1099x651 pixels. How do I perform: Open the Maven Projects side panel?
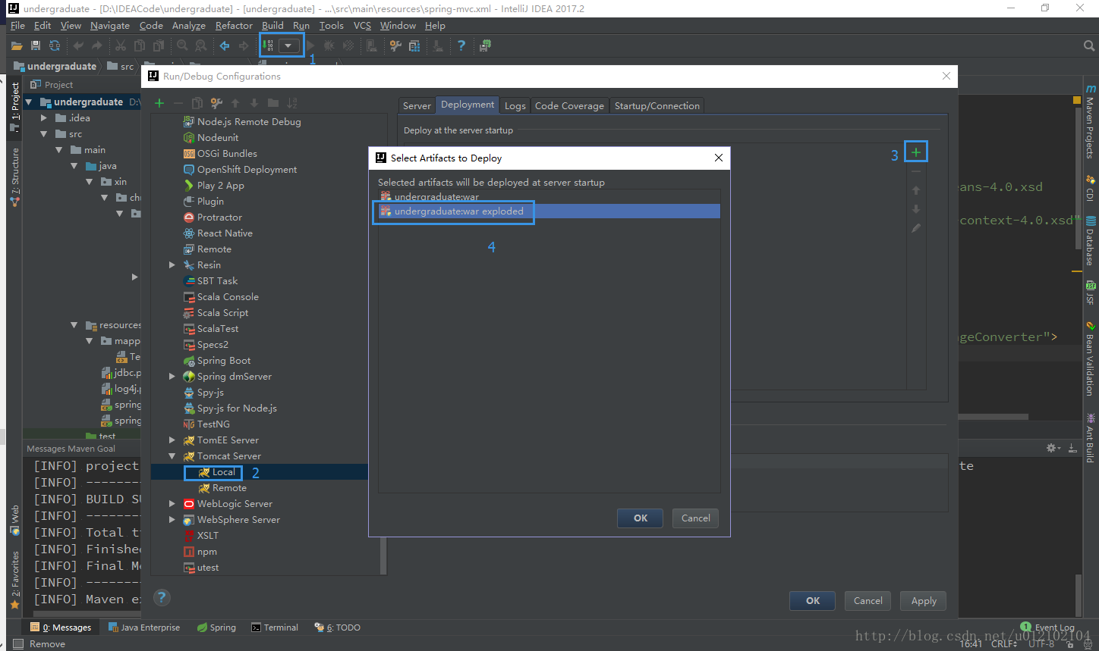click(x=1091, y=121)
